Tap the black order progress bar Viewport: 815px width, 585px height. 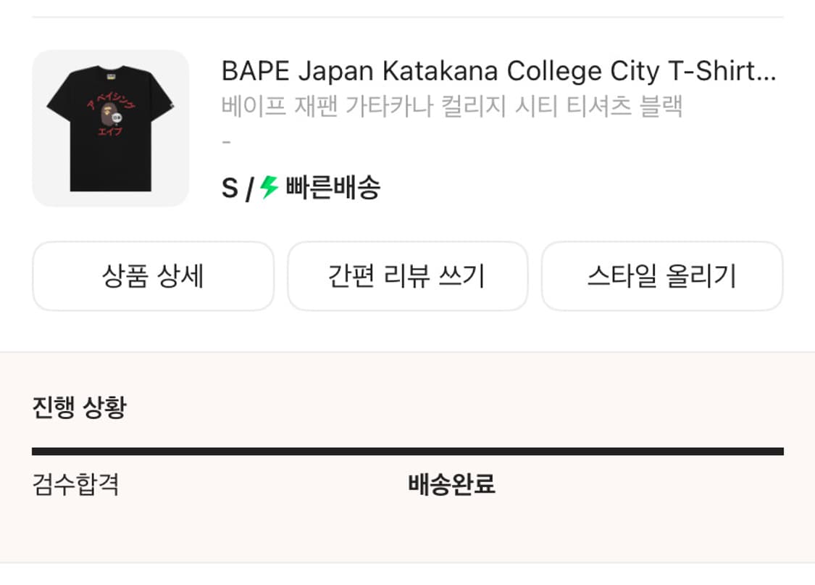pos(407,451)
